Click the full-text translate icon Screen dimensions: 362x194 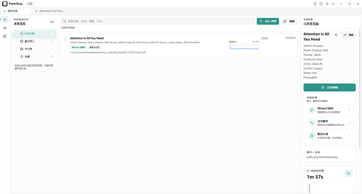(x=312, y=123)
